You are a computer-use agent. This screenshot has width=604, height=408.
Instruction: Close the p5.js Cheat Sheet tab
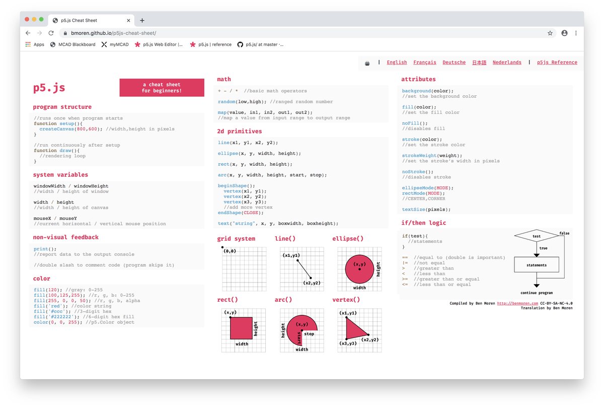[x=128, y=20]
